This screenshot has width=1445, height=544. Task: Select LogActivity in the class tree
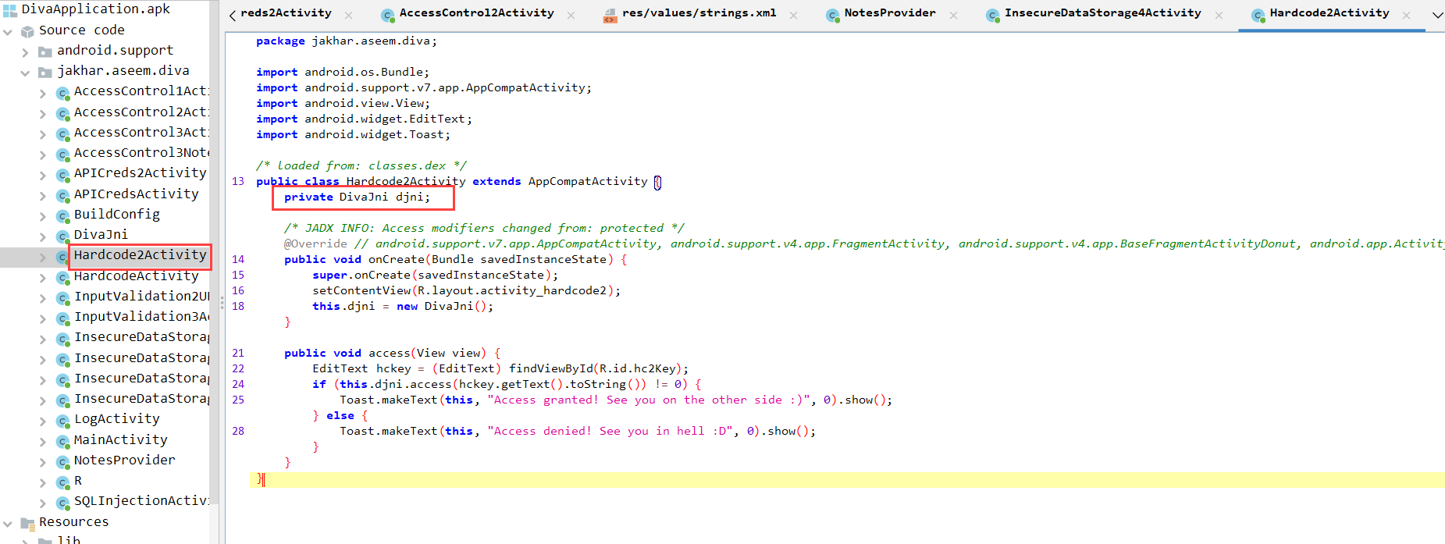(x=116, y=419)
